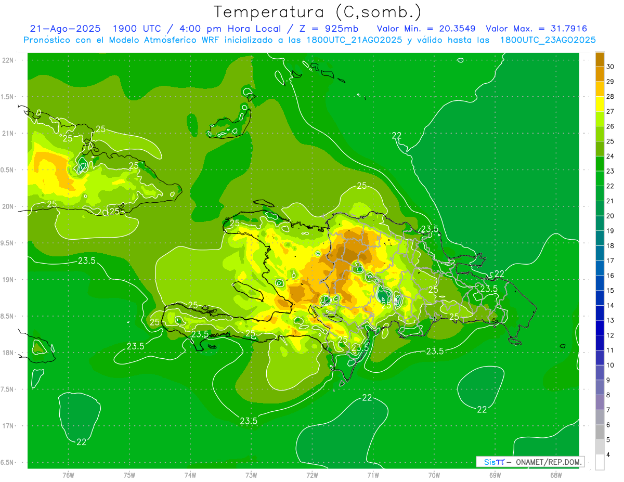Click the '76W' longitude label

point(68,475)
